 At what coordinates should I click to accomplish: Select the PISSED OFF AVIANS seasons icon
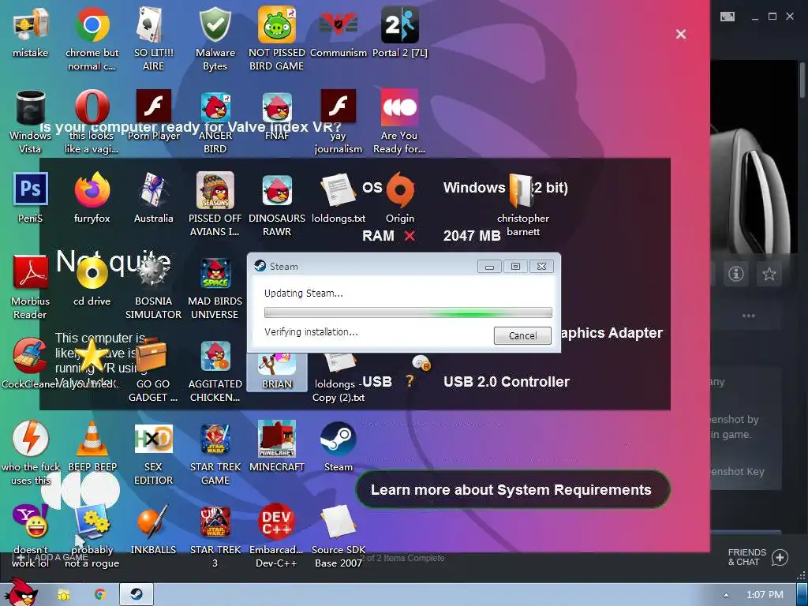215,189
